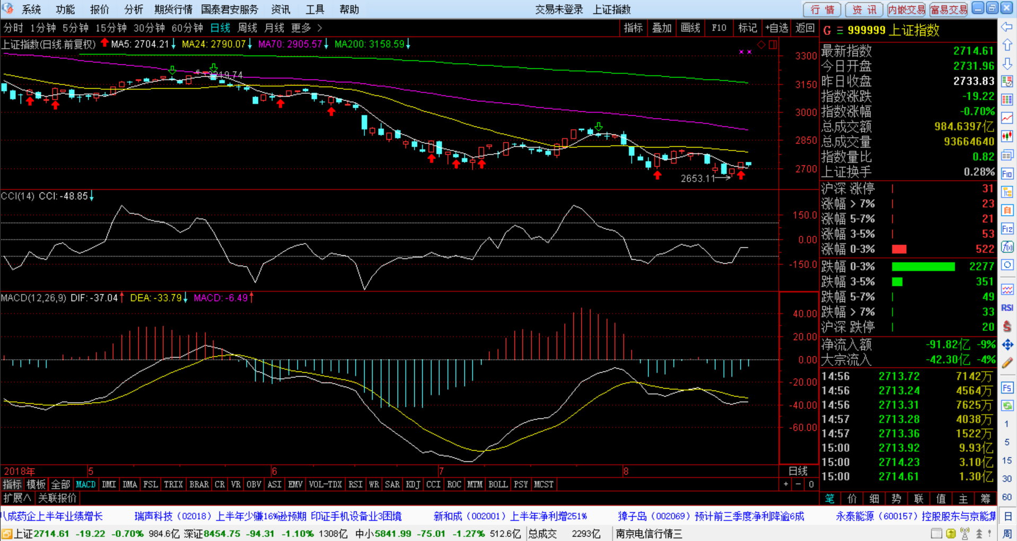Expand the 扩展 panel at bottom
This screenshot has width=1017, height=541.
pyautogui.click(x=17, y=498)
